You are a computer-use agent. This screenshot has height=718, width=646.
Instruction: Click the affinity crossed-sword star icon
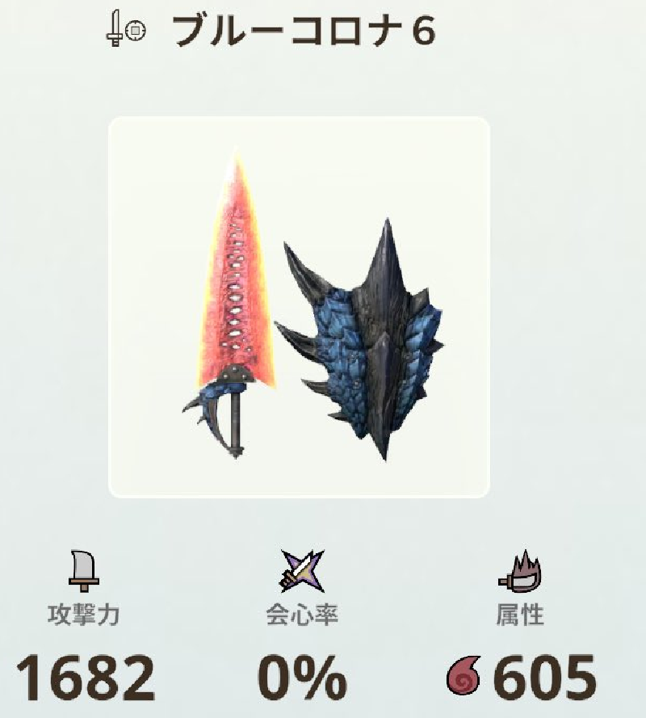pos(302,572)
